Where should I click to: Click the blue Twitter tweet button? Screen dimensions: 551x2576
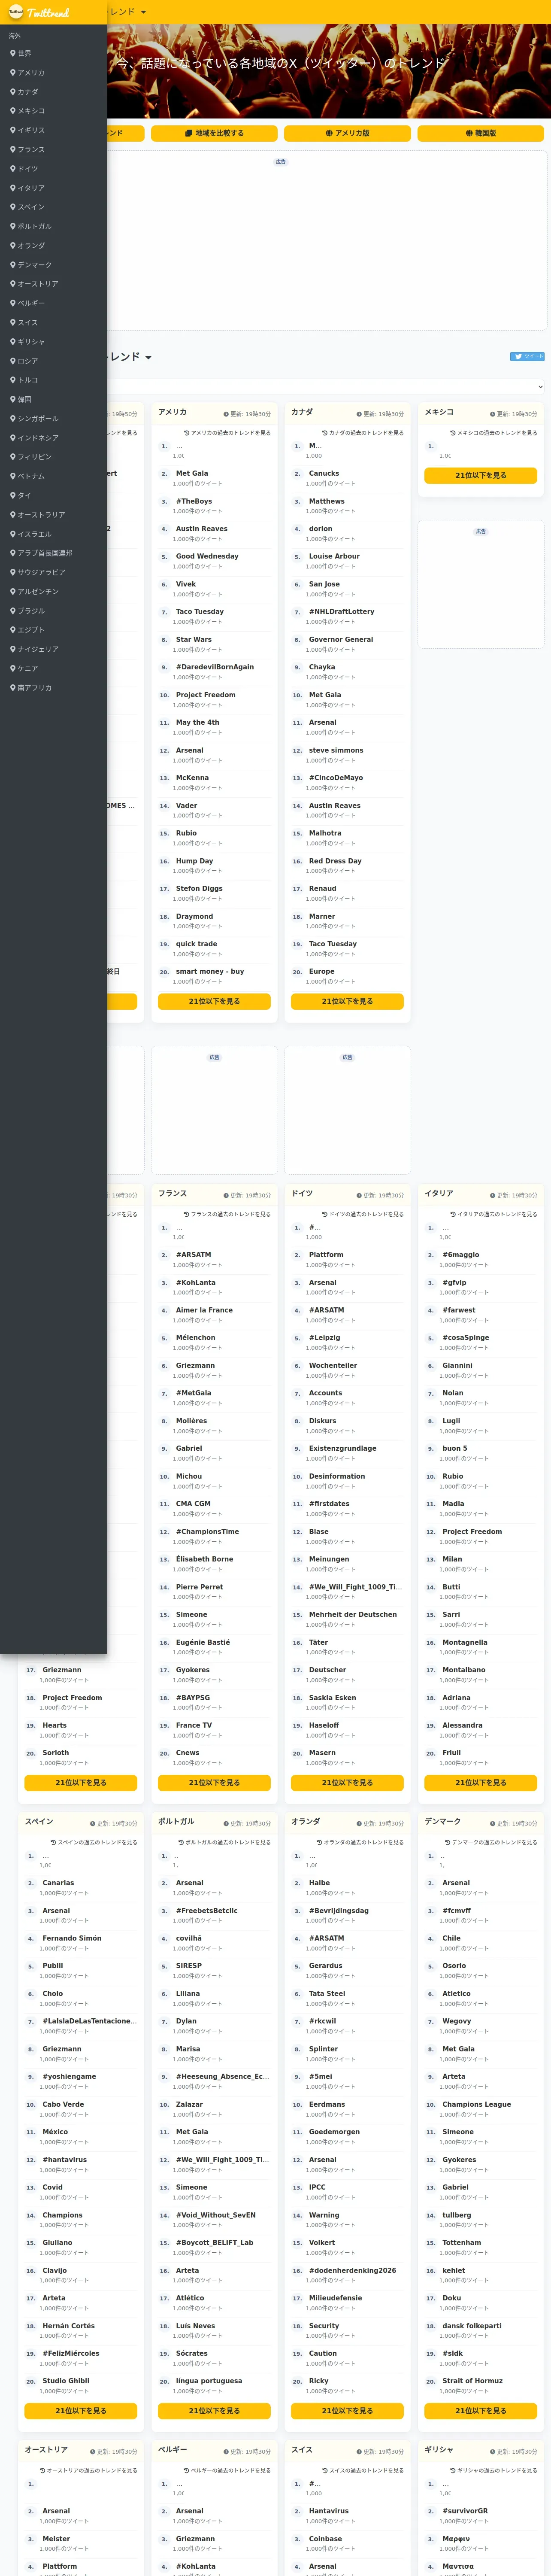click(x=527, y=356)
